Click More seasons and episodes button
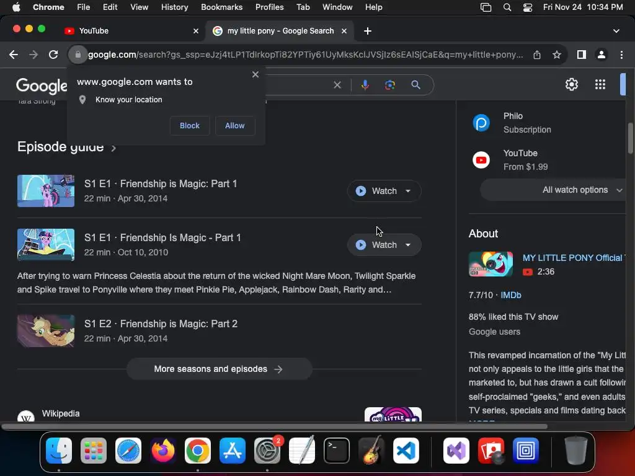Image resolution: width=635 pixels, height=476 pixels. pyautogui.click(x=219, y=369)
